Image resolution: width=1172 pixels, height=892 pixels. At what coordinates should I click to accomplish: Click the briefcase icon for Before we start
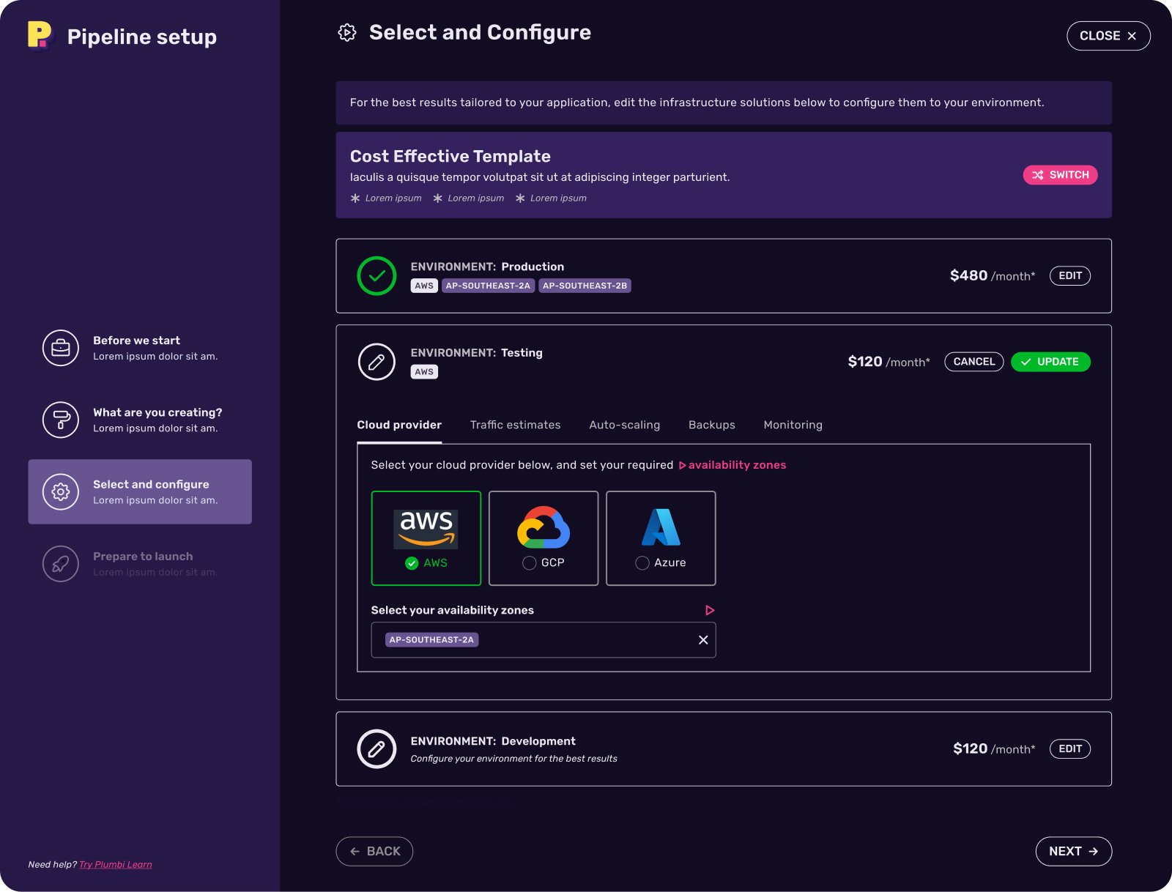pos(61,348)
